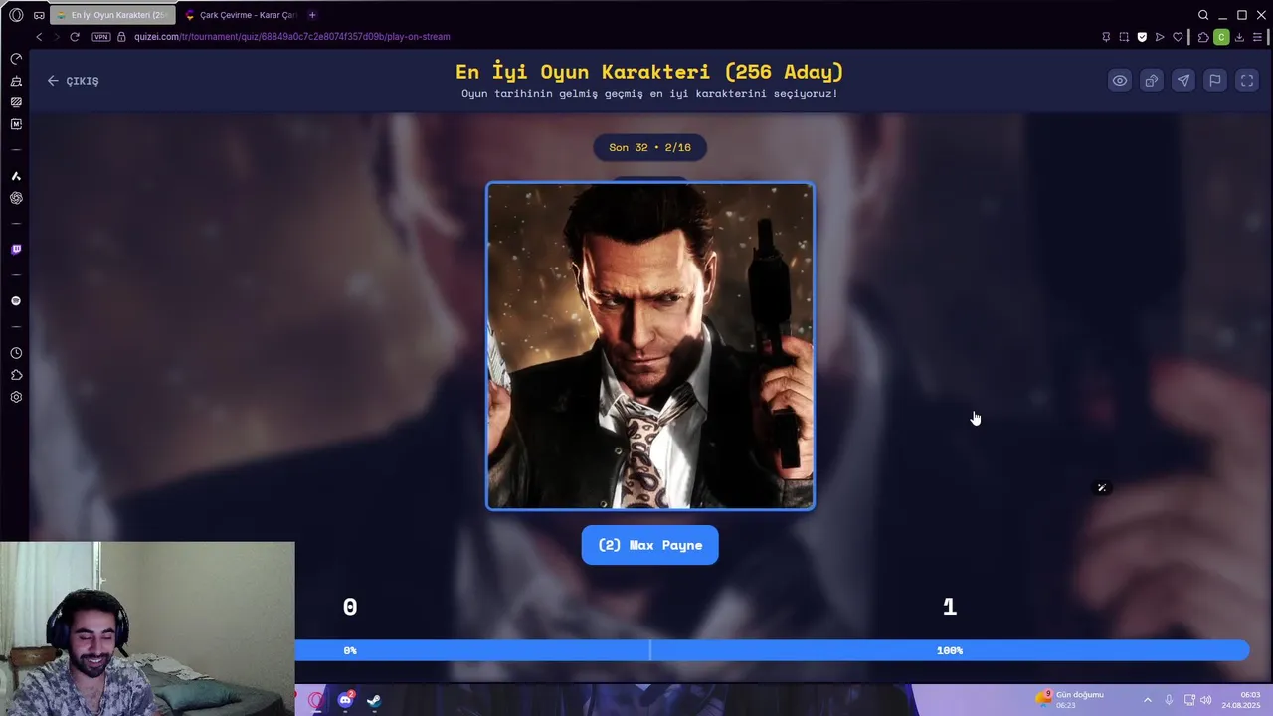
Task: Open GX Control in sidebar
Action: [x=16, y=59]
